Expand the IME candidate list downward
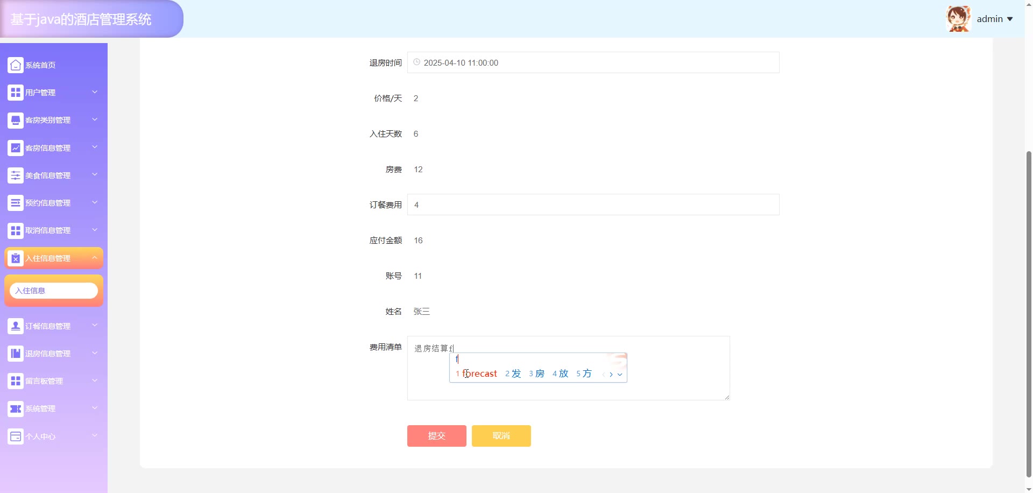The width and height of the screenshot is (1033, 493). [620, 375]
